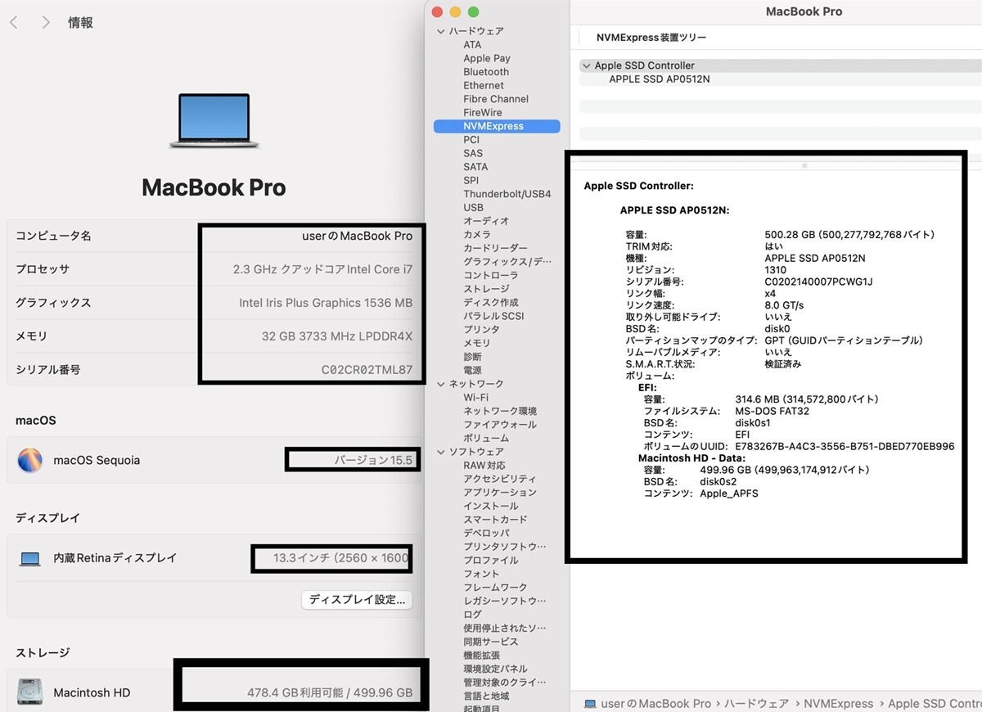This screenshot has height=712, width=982.
Task: Select 診断 in sidebar
Action: [x=472, y=357]
